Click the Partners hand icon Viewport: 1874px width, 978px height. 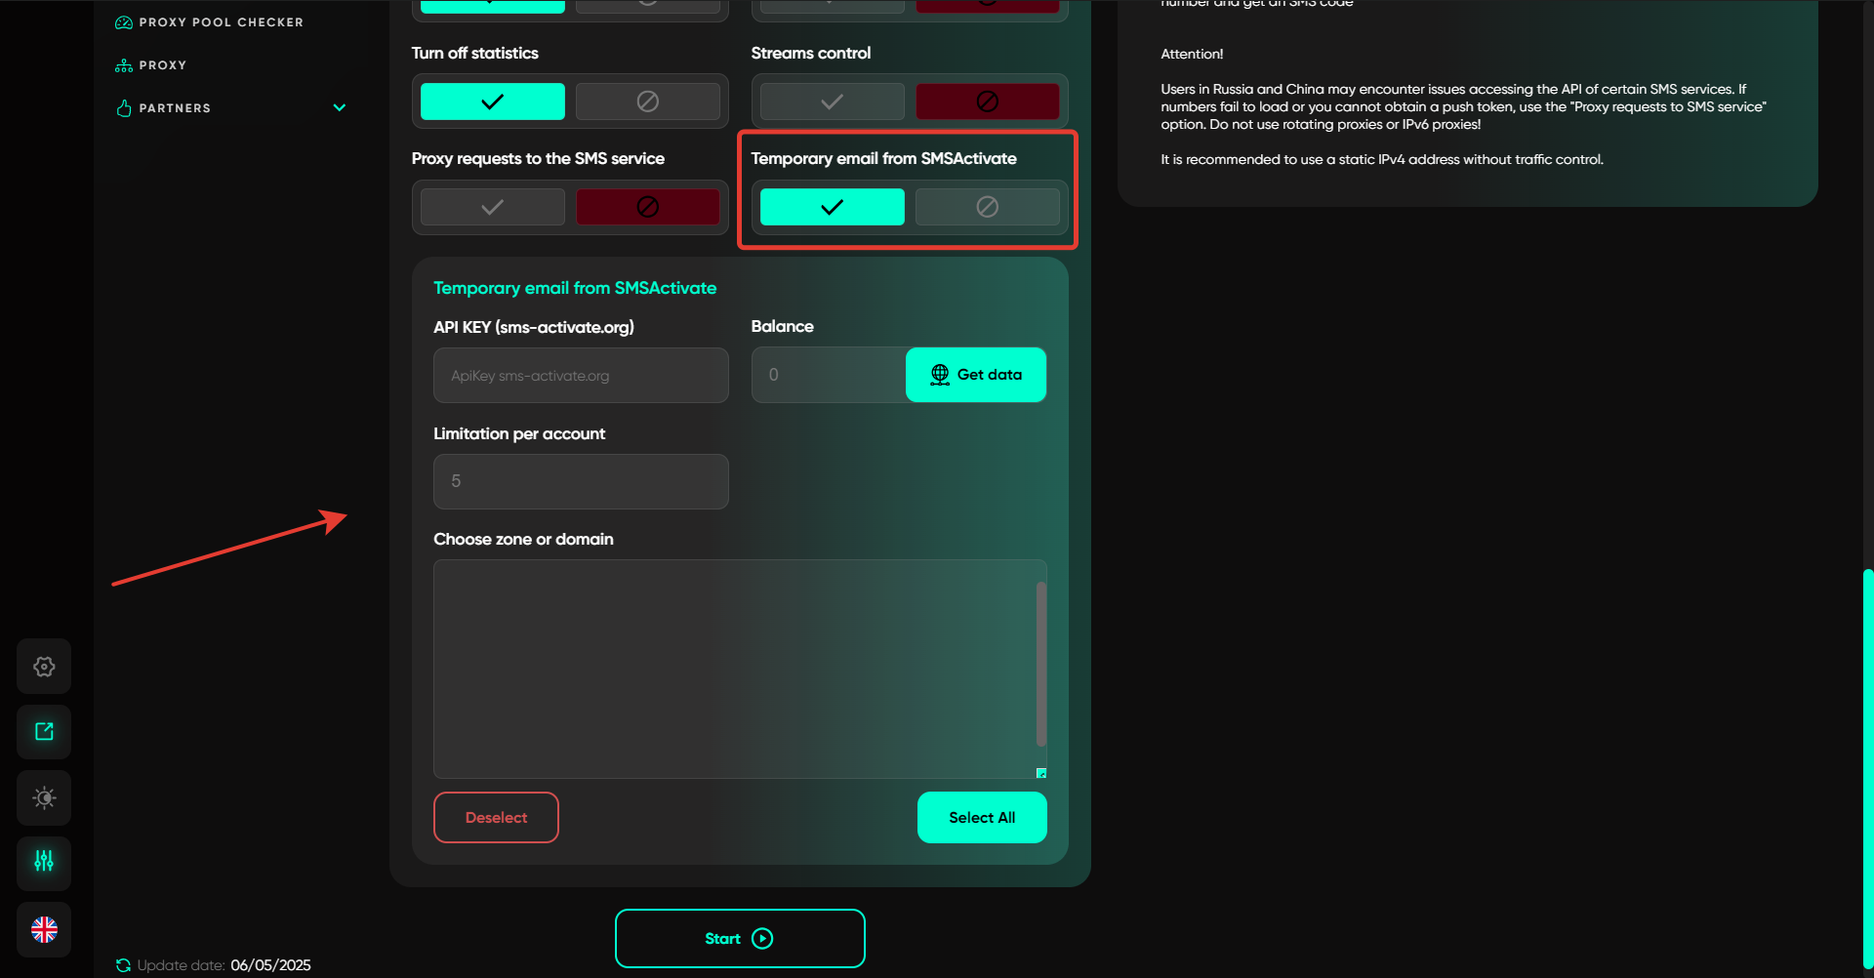click(124, 108)
